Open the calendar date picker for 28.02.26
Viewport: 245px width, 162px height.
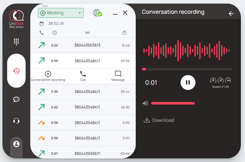point(42,23)
